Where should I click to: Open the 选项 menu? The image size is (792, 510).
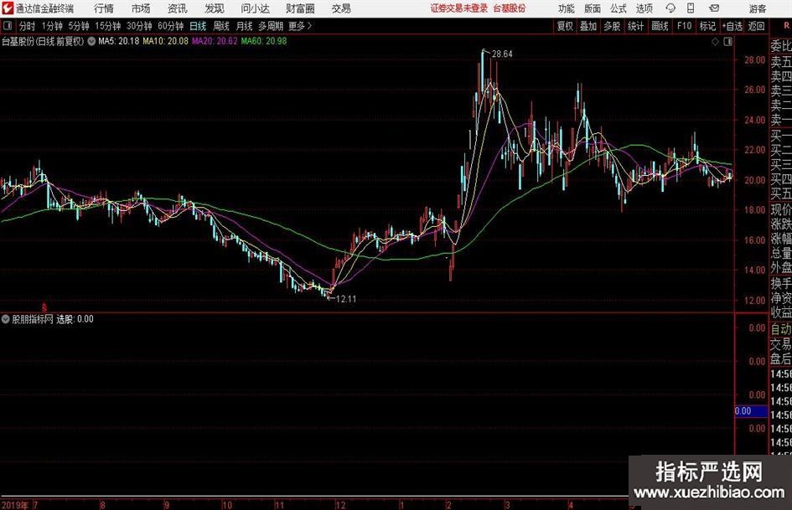click(x=644, y=8)
